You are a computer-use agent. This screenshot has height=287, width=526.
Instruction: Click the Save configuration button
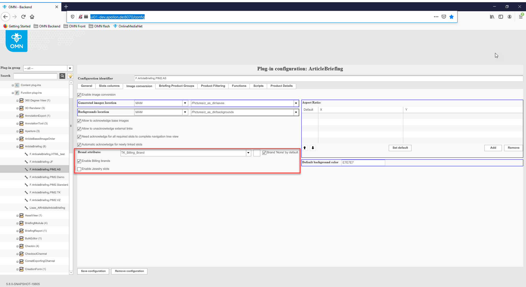93,271
